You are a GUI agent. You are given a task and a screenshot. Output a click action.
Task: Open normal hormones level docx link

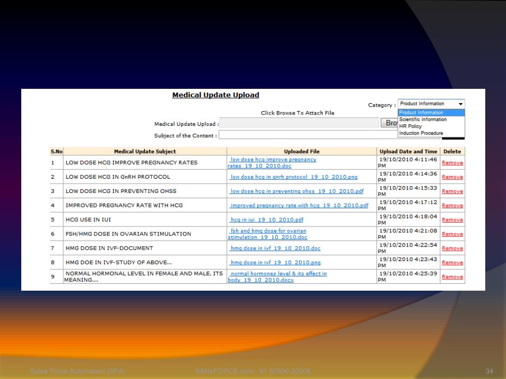(x=277, y=276)
